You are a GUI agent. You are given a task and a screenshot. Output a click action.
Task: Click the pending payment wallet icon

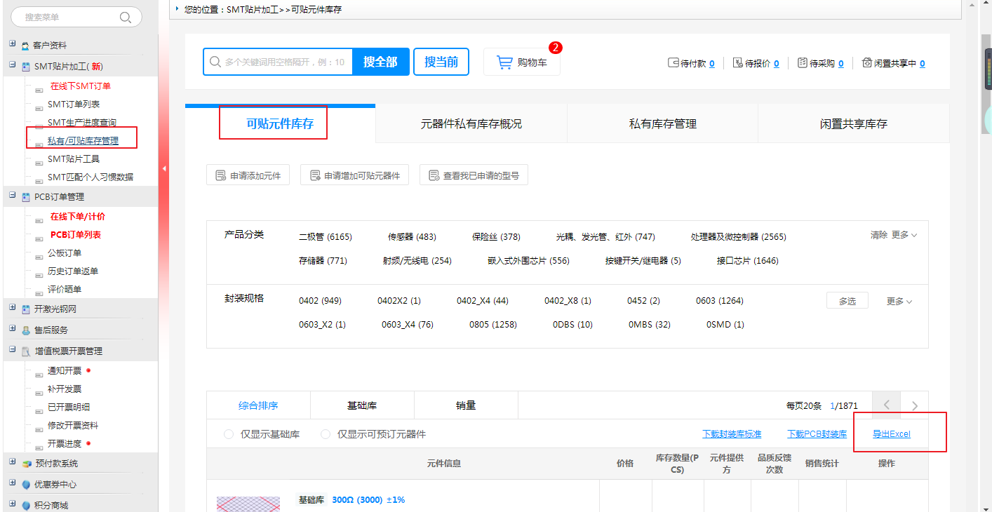[673, 63]
